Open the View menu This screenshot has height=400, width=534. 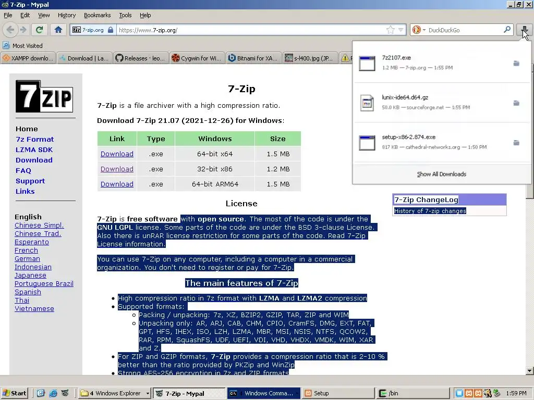pos(44,15)
